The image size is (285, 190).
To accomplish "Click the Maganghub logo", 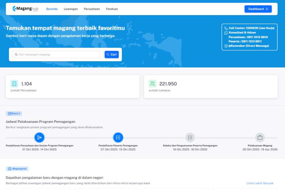I will pos(25,9).
